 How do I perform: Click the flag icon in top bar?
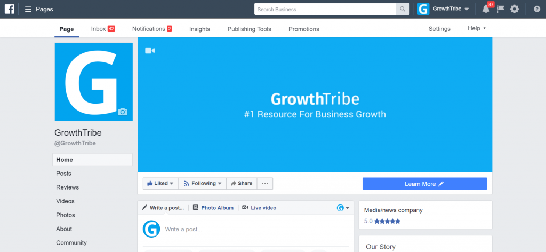coord(500,9)
